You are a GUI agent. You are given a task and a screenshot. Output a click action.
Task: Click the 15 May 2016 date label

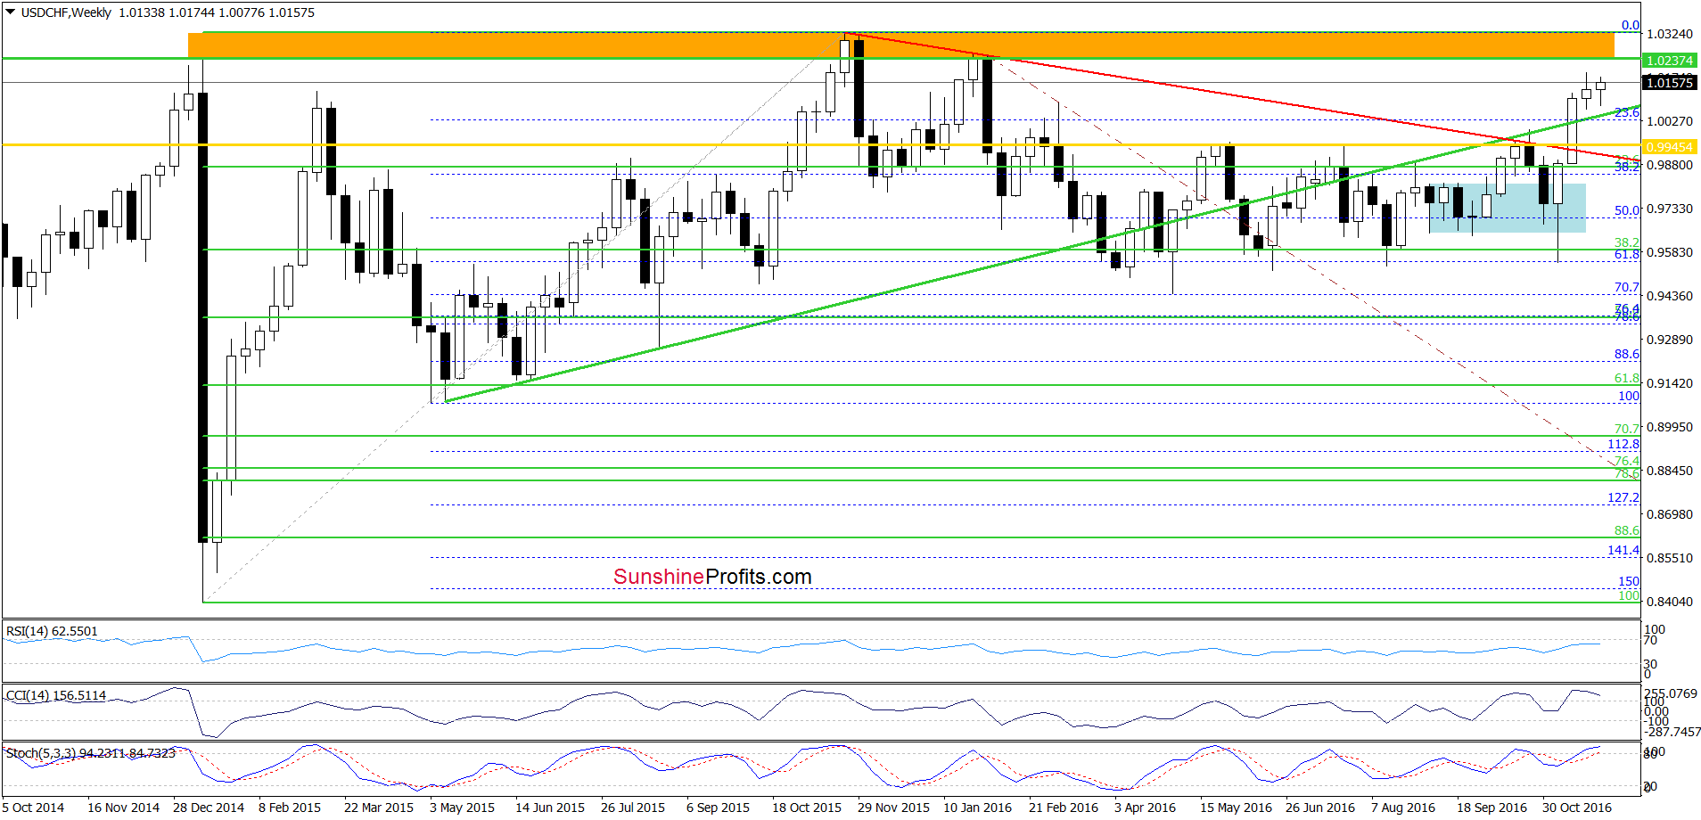click(x=1236, y=808)
